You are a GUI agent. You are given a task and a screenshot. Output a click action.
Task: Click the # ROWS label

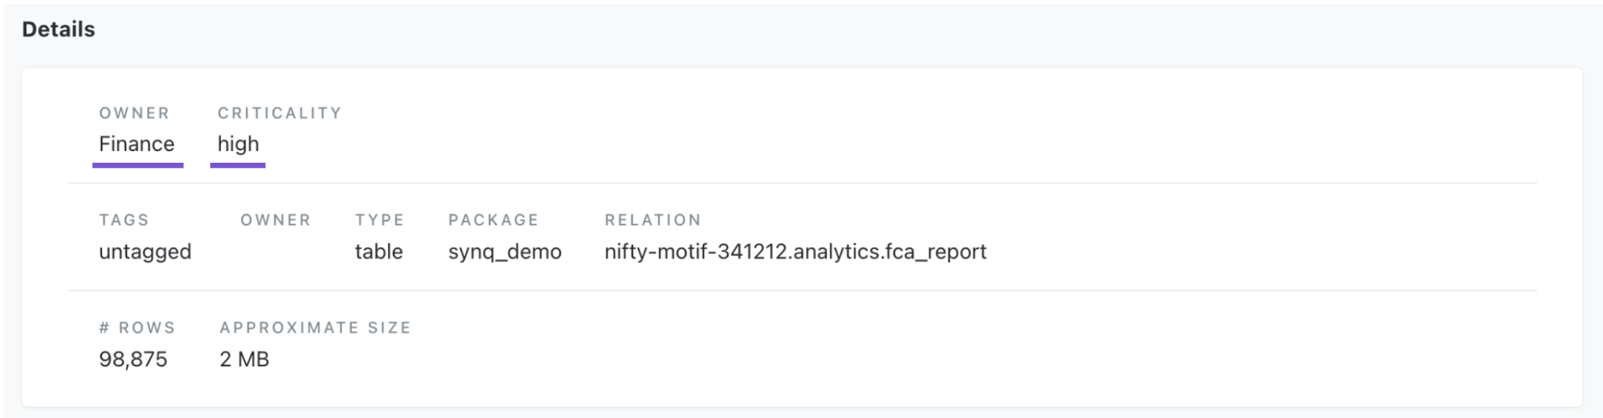point(137,328)
